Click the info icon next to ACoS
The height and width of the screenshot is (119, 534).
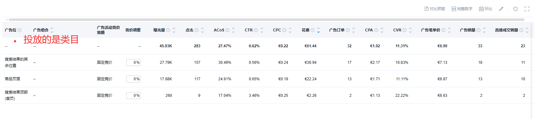[x=227, y=30]
